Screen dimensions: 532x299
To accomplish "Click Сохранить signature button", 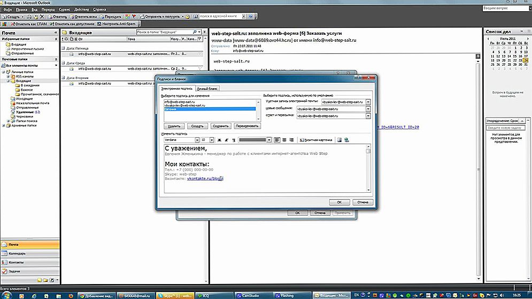I will pyautogui.click(x=220, y=126).
